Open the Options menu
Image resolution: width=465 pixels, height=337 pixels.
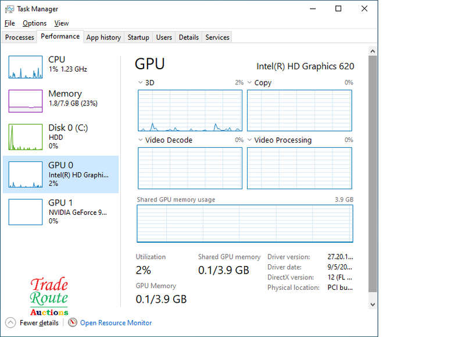(x=34, y=23)
